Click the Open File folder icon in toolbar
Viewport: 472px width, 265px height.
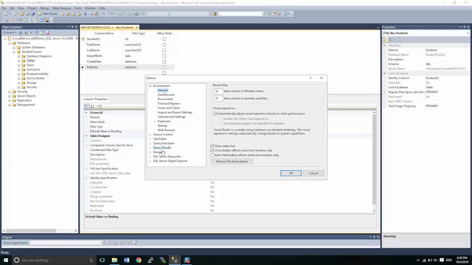click(x=22, y=14)
